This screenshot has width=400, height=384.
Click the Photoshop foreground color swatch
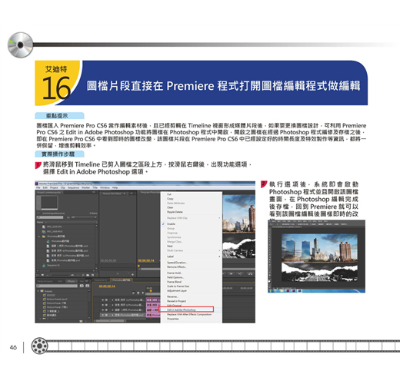[x=270, y=281]
